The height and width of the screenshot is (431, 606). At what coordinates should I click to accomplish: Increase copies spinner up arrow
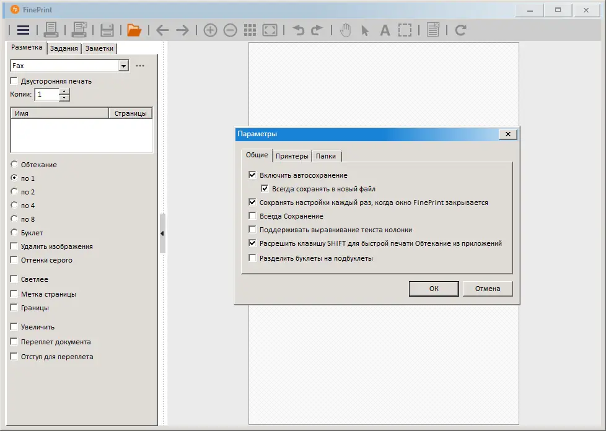(64, 92)
